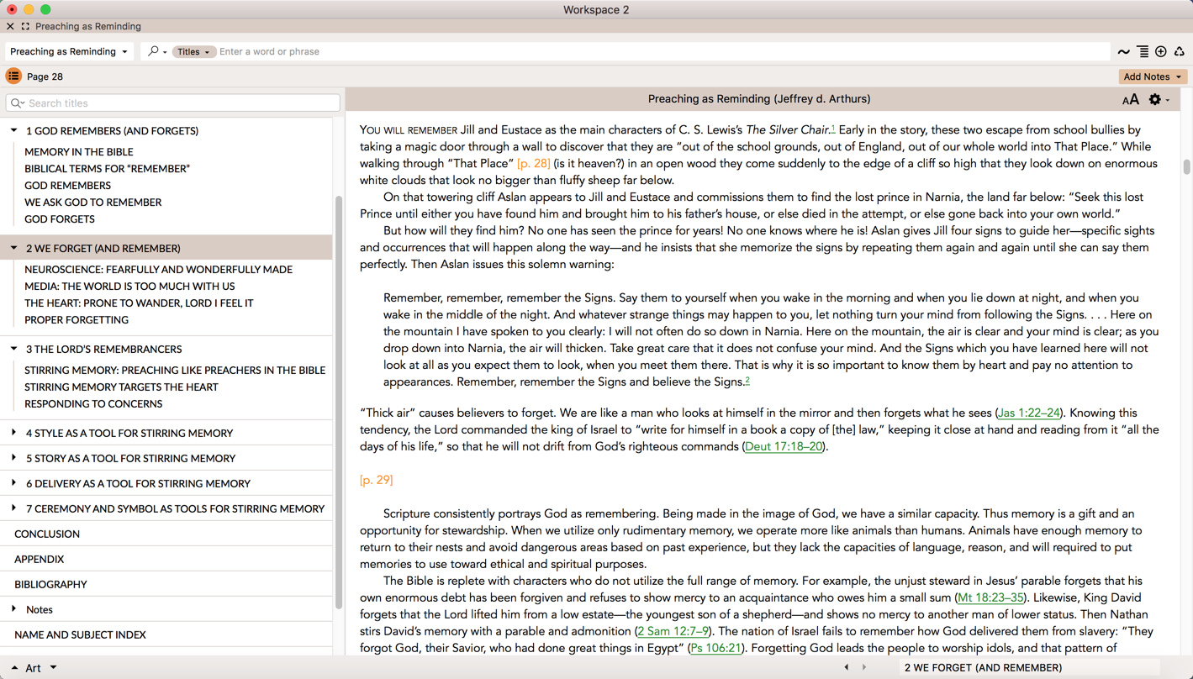Open the Ps 106:21 scripture link

click(x=715, y=648)
